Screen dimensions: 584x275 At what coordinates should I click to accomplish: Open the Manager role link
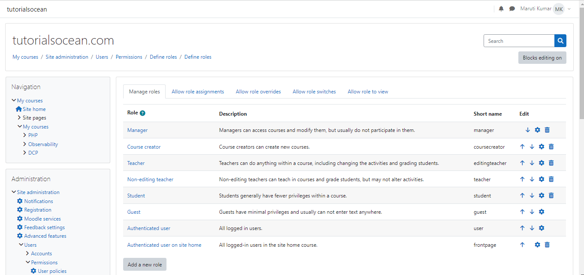(x=137, y=130)
